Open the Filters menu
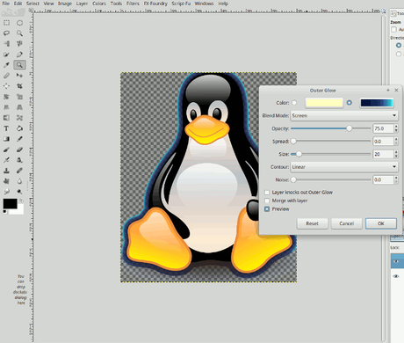This screenshot has height=343, width=404. 133,4
